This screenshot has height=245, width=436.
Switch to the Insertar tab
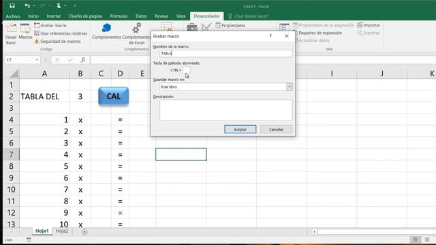54,16
